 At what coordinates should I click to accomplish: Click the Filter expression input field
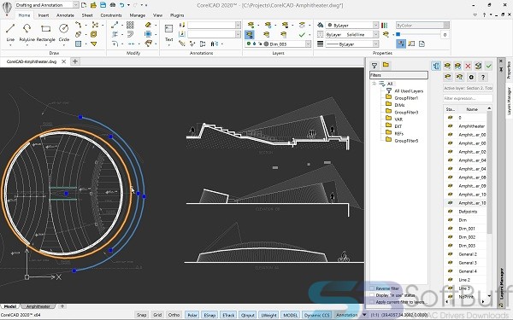[468, 98]
